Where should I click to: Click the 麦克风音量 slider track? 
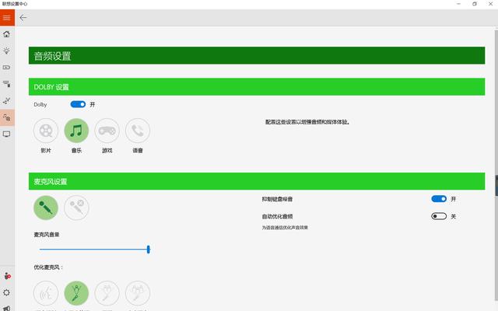(x=93, y=250)
